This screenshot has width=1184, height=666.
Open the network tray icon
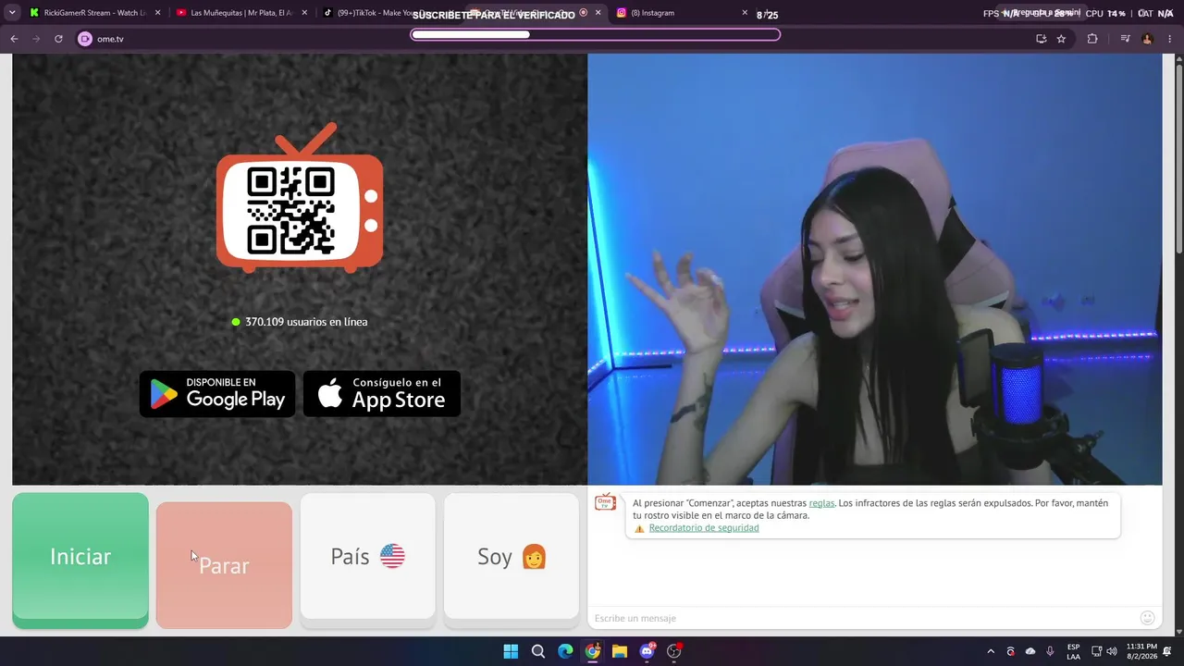click(x=1096, y=651)
